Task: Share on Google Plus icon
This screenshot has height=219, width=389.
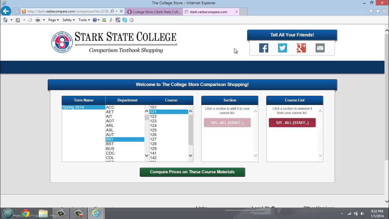Action: [x=301, y=48]
